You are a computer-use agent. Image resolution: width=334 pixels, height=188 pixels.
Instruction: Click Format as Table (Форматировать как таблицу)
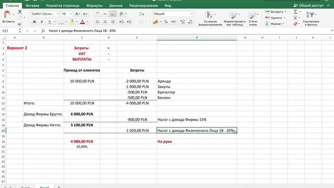234,19
